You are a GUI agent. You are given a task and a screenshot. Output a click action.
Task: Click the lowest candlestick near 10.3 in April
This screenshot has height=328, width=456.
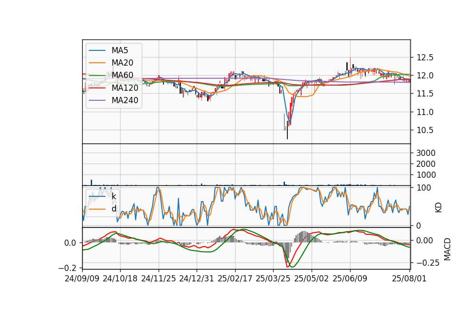tap(287, 130)
